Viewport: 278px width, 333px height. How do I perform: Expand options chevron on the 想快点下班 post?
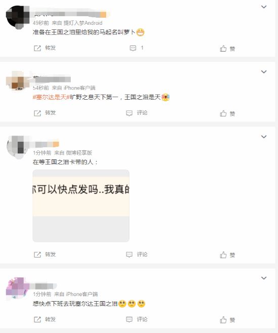(264, 278)
